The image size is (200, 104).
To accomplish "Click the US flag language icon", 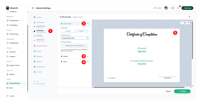I will click(x=166, y=8).
